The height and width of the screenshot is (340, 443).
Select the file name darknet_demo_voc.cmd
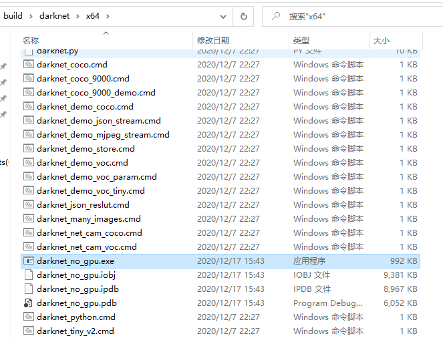click(x=82, y=163)
